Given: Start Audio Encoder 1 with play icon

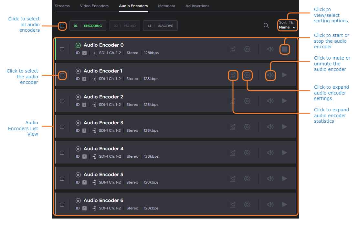Looking at the screenshot, I should [284, 75].
